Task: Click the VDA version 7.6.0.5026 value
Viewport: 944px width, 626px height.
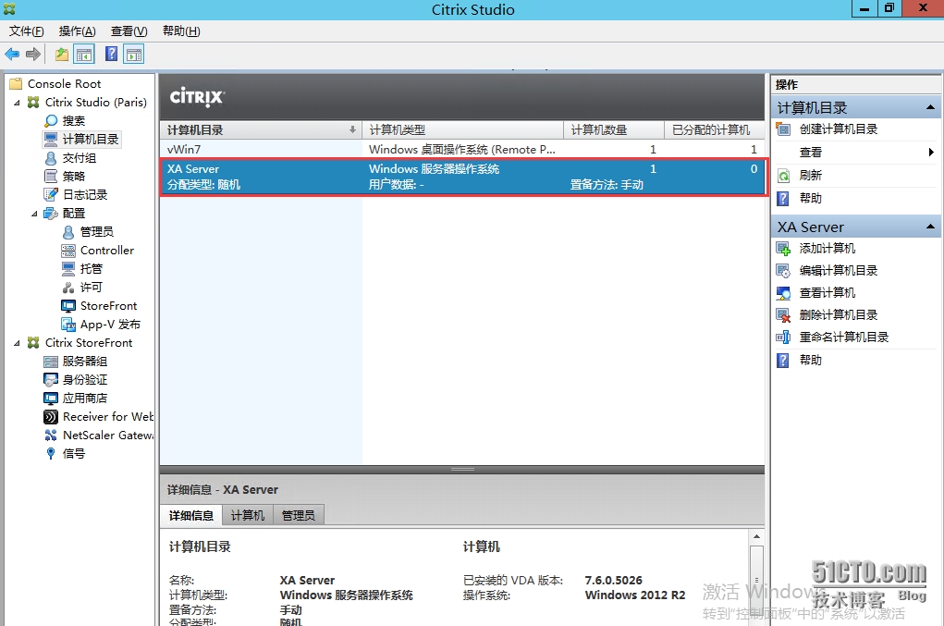Action: tap(614, 581)
